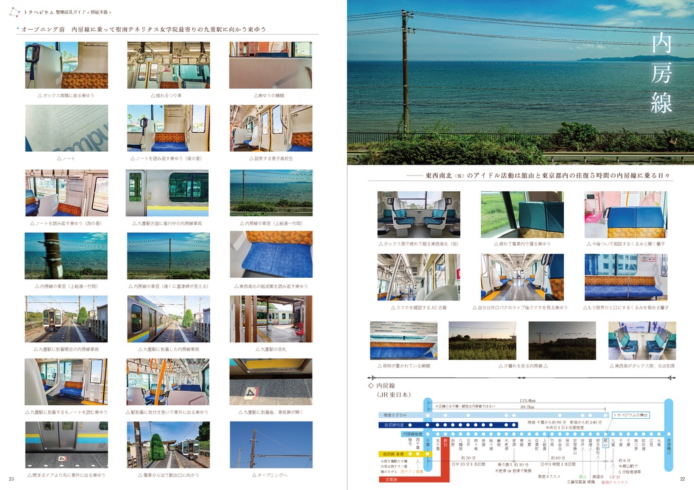Open the long bench photo くるみを宥める蘭子
Image resolution: width=694 pixels, height=490 pixels.
(626, 277)
